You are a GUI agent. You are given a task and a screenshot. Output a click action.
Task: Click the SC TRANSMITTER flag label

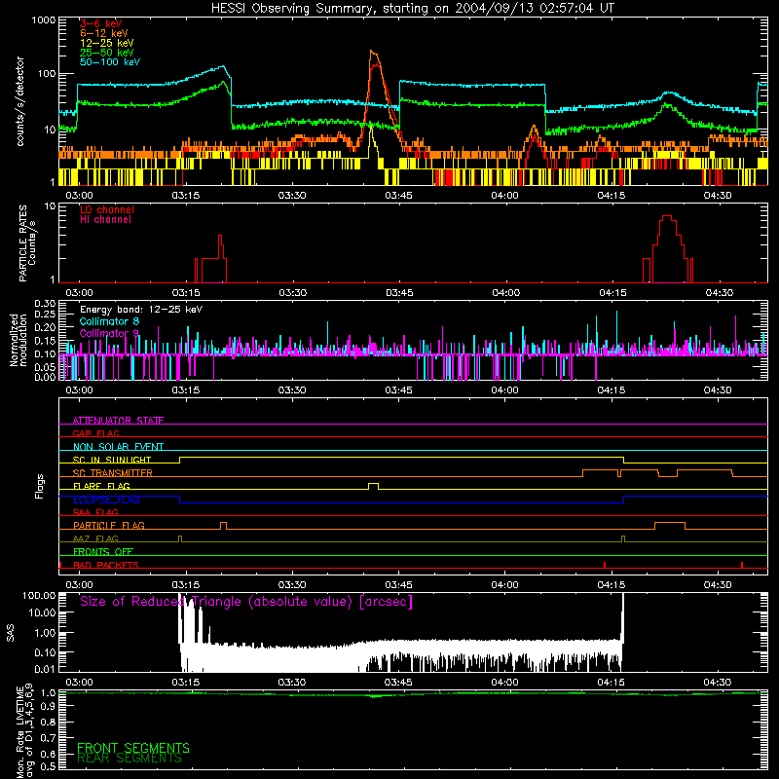(113, 472)
